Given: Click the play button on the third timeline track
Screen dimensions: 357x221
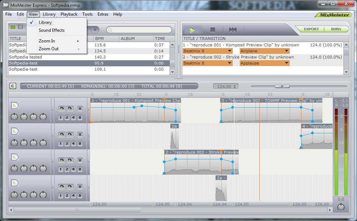Looking at the screenshot, I should (x=15, y=157).
